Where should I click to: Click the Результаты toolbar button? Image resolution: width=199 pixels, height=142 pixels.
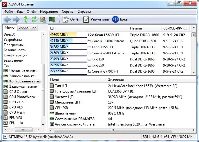pyautogui.click(x=96, y=19)
